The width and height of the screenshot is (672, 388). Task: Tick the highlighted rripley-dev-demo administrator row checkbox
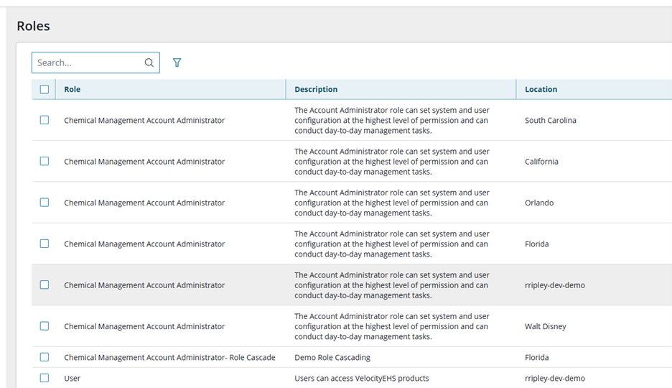tap(44, 285)
